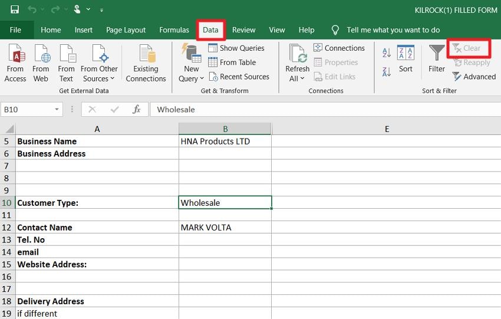Click the Refresh All icon
The image size is (501, 319).
point(298,54)
